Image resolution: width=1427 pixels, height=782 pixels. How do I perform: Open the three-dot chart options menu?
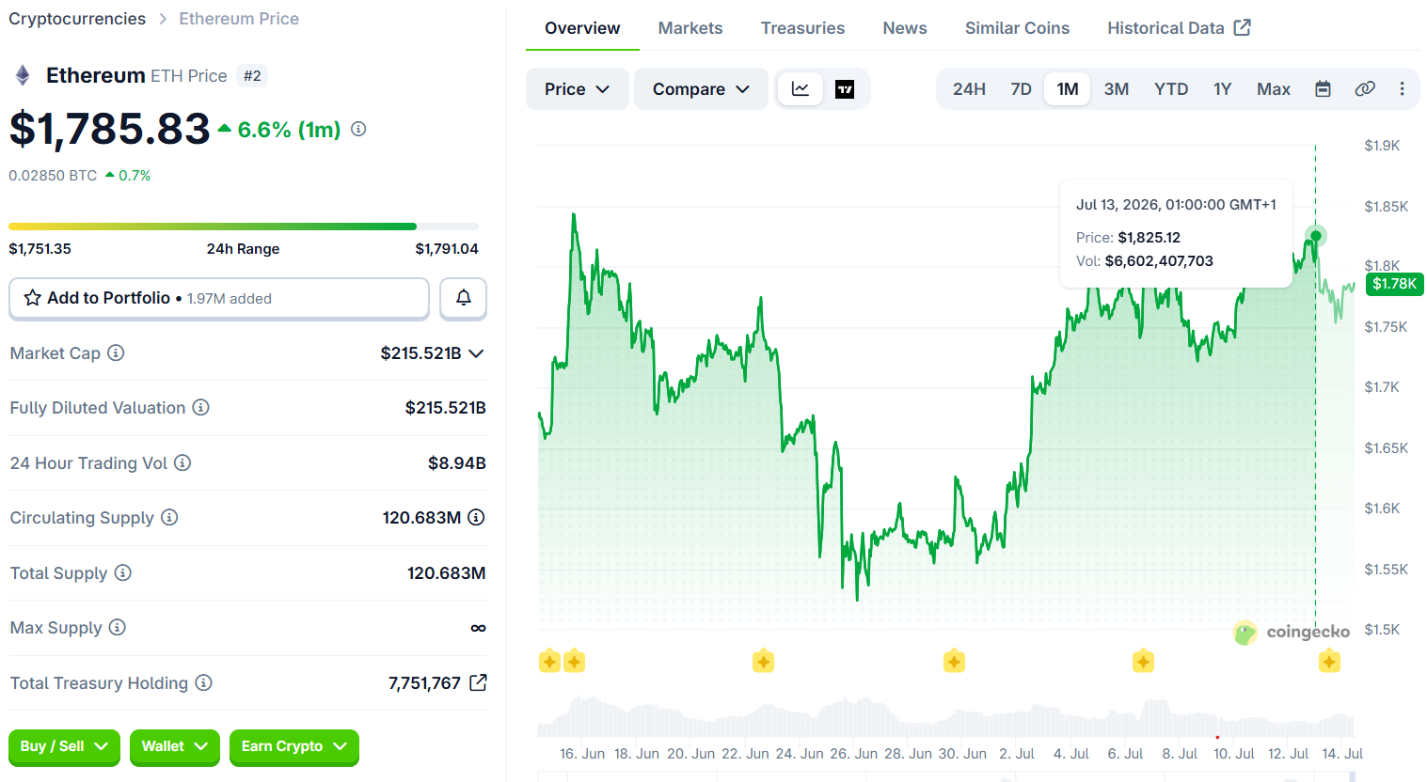point(1402,89)
